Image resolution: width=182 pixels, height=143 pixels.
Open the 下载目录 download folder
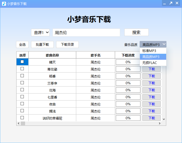tap(67, 44)
